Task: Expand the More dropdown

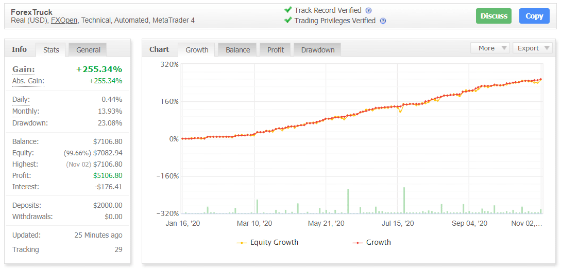Action: click(x=490, y=48)
